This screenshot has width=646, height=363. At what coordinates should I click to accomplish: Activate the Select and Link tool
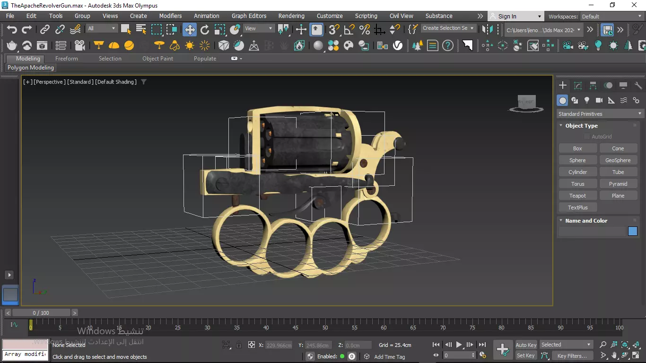(x=45, y=29)
